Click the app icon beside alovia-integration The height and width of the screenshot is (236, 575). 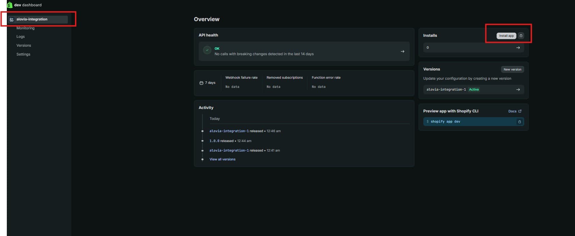tap(12, 19)
